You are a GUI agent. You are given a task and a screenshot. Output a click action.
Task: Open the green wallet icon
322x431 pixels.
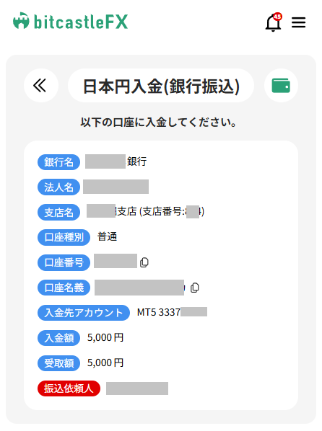click(281, 86)
